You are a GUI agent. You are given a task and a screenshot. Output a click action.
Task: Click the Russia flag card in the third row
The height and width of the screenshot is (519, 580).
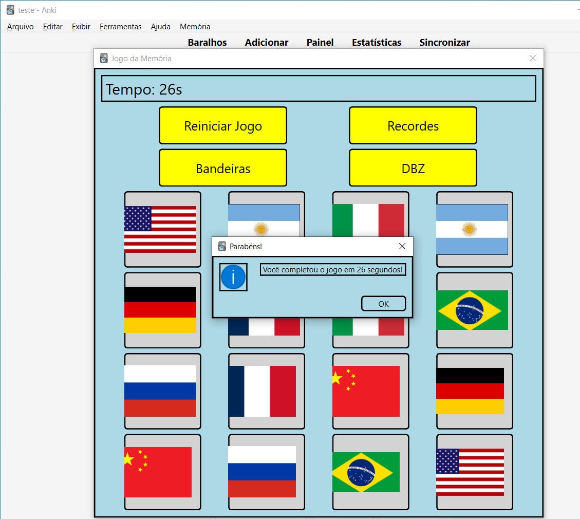click(162, 391)
